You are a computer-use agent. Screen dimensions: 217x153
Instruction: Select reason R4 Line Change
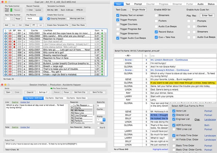[81, 116]
